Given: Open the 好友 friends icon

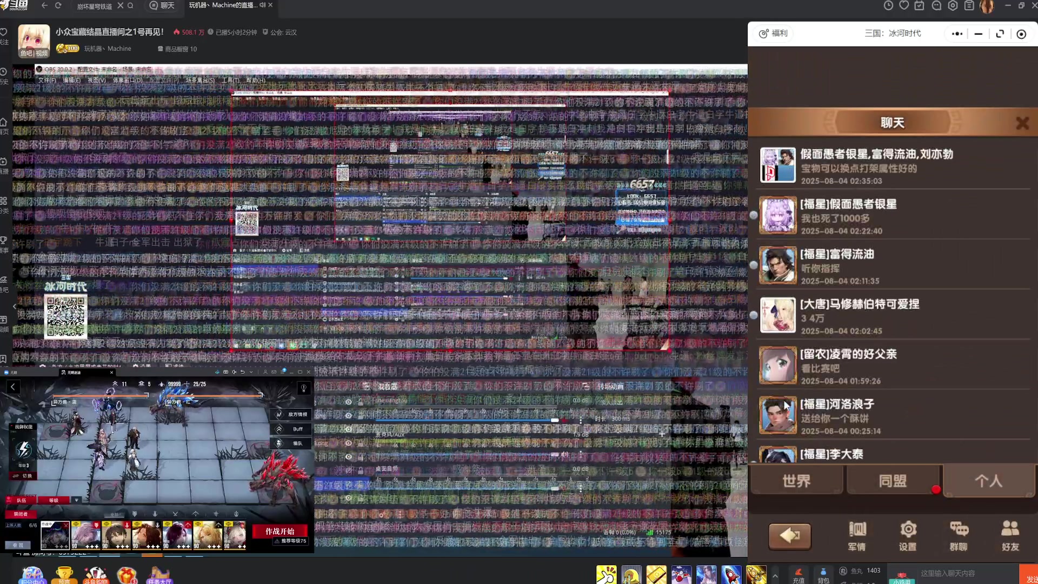Looking at the screenshot, I should click(1010, 536).
